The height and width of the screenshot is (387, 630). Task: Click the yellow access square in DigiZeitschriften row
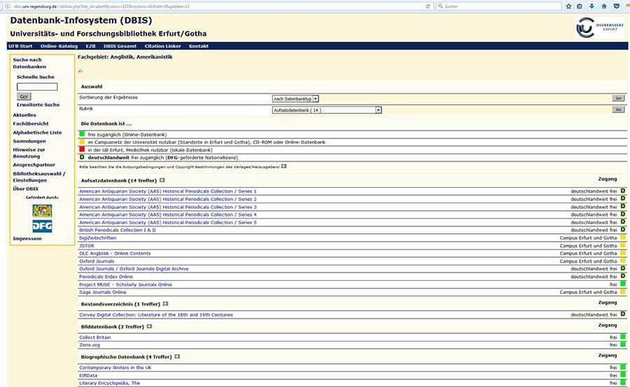coord(623,238)
